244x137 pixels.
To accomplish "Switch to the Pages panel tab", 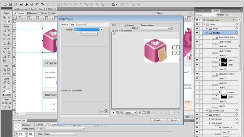I will pos(199,11).
